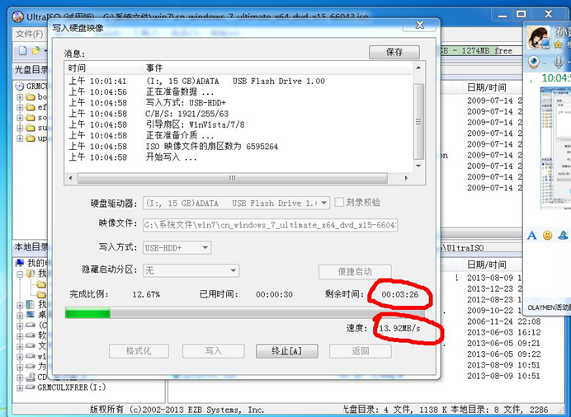Open the 文件(F) menu

pos(29,34)
